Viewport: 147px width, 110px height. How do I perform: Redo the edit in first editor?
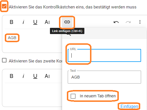tap(128, 22)
